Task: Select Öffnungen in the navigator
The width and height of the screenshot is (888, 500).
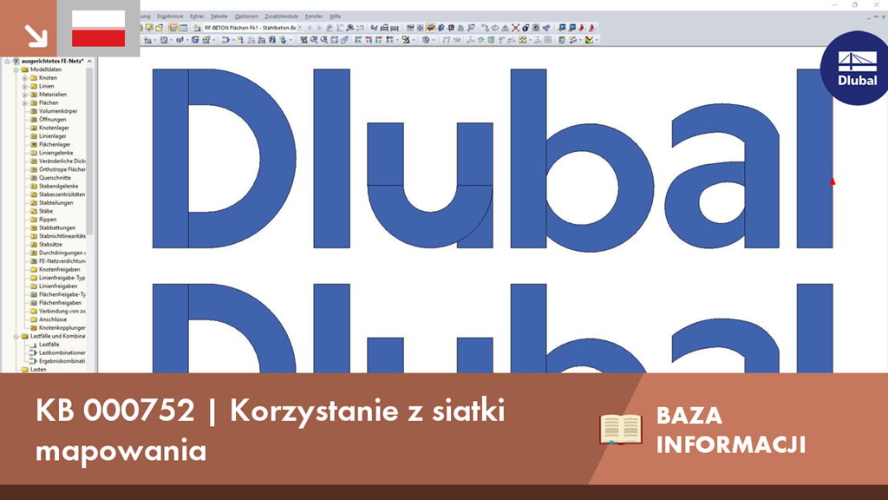Action: point(52,120)
